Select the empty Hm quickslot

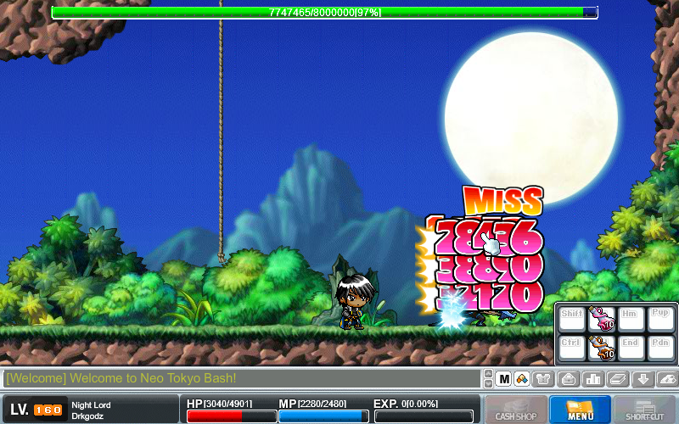pyautogui.click(x=631, y=319)
